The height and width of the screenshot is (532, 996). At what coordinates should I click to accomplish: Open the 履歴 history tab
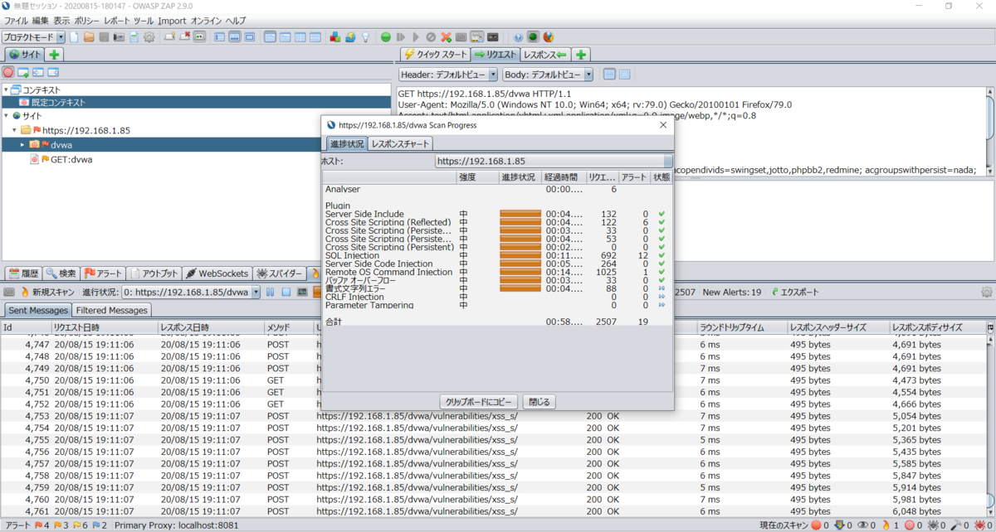23,273
